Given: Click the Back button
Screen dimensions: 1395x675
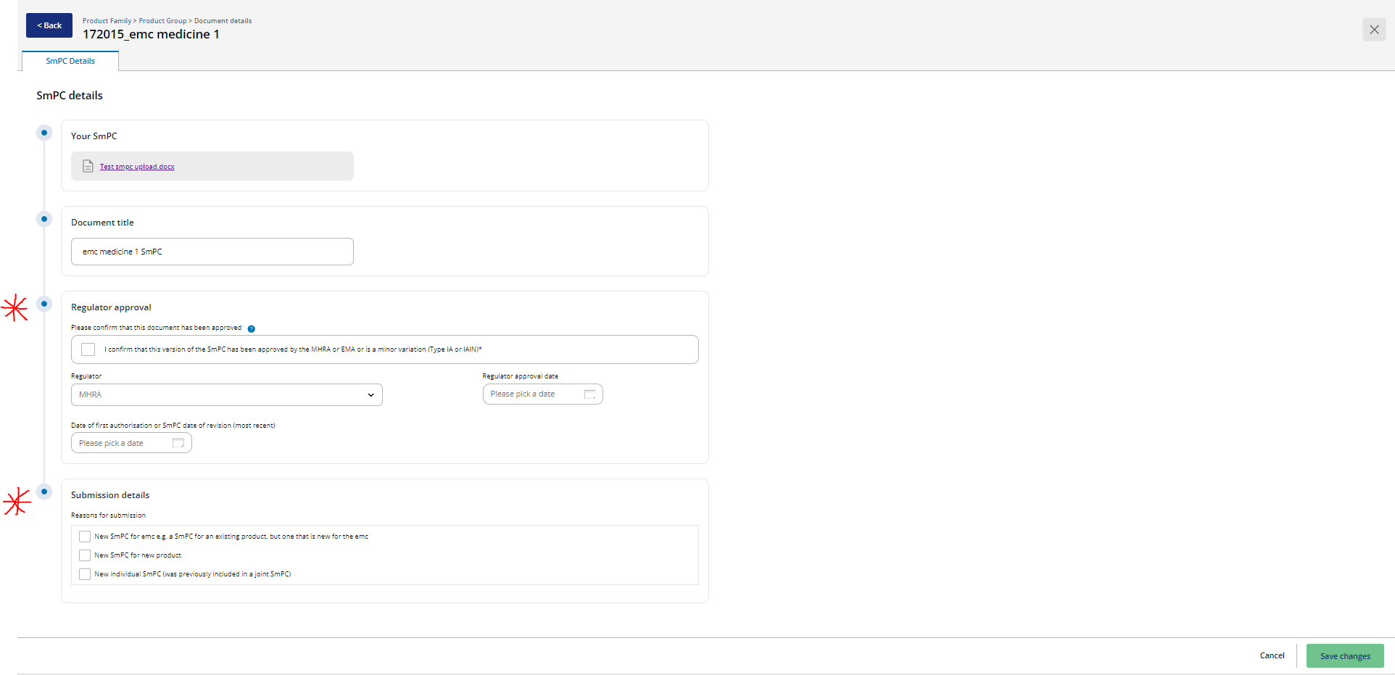Looking at the screenshot, I should 49,25.
